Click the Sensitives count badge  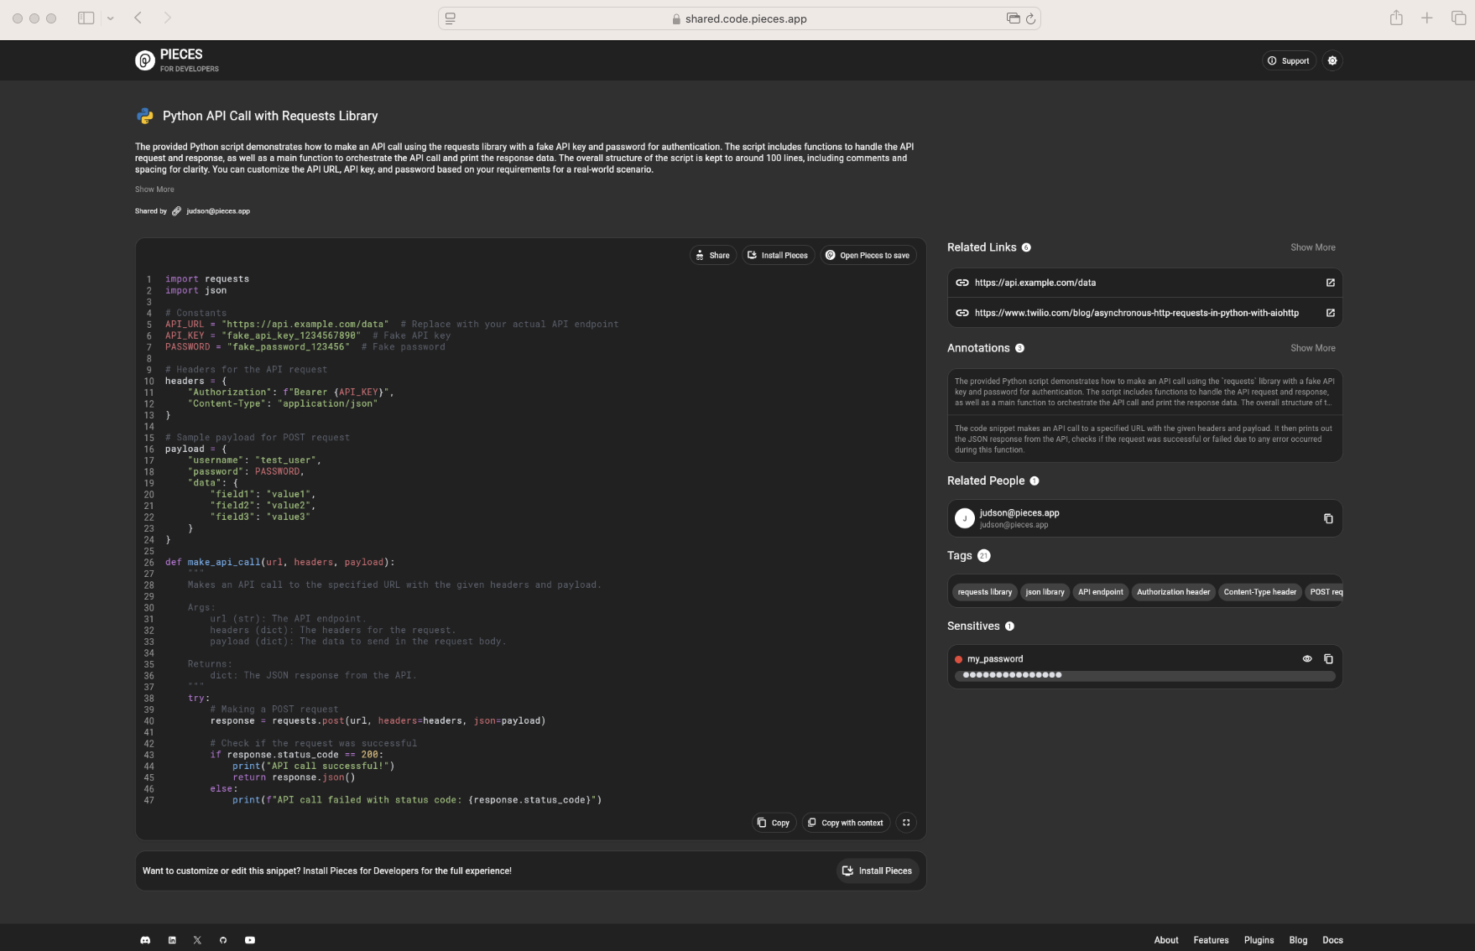coord(1009,626)
